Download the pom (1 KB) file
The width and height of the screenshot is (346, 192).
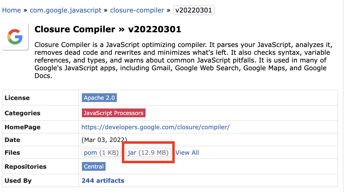[x=101, y=152]
